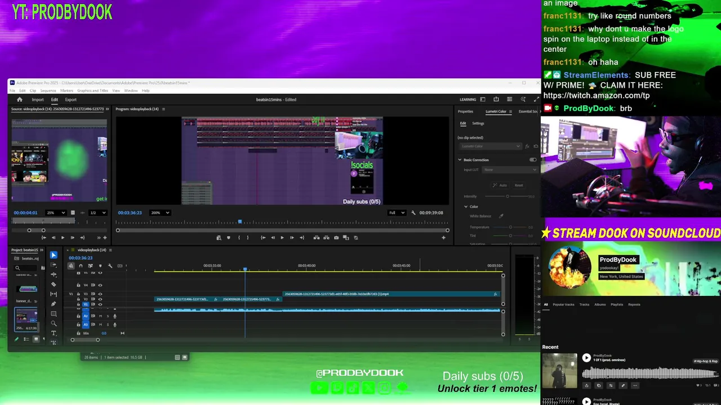Play track '1 Of 1' on SoundCloud
The width and height of the screenshot is (721, 405).
[x=586, y=358]
